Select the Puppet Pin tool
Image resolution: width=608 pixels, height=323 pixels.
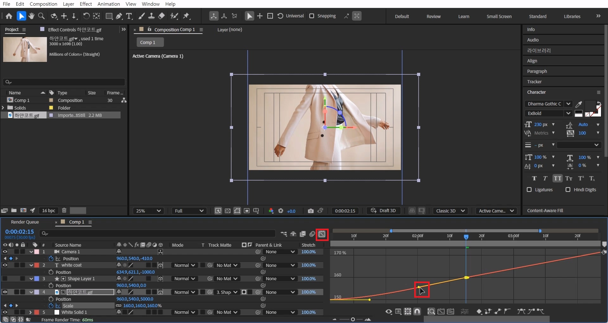pyautogui.click(x=187, y=16)
